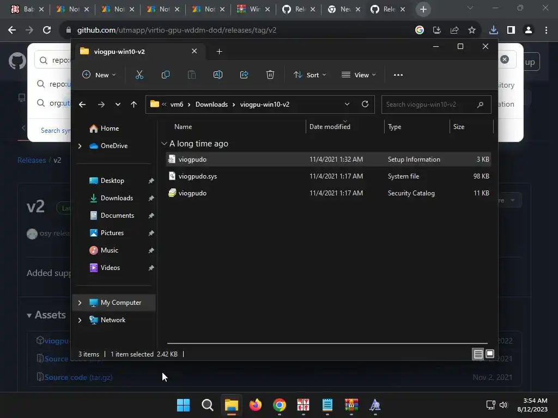
Task: Click pin icon next to Videos
Action: pyautogui.click(x=151, y=268)
